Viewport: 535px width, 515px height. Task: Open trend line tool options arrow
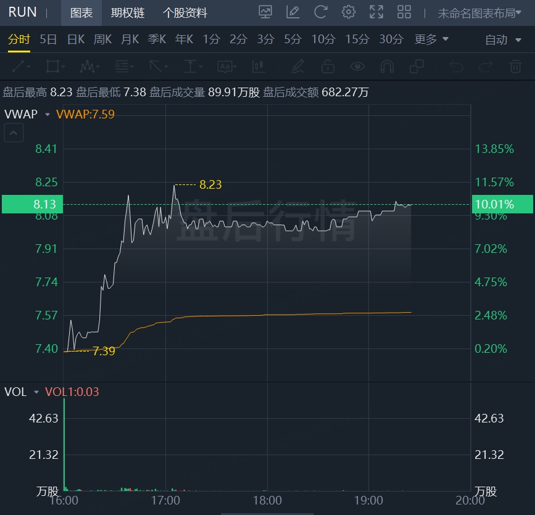(28, 67)
